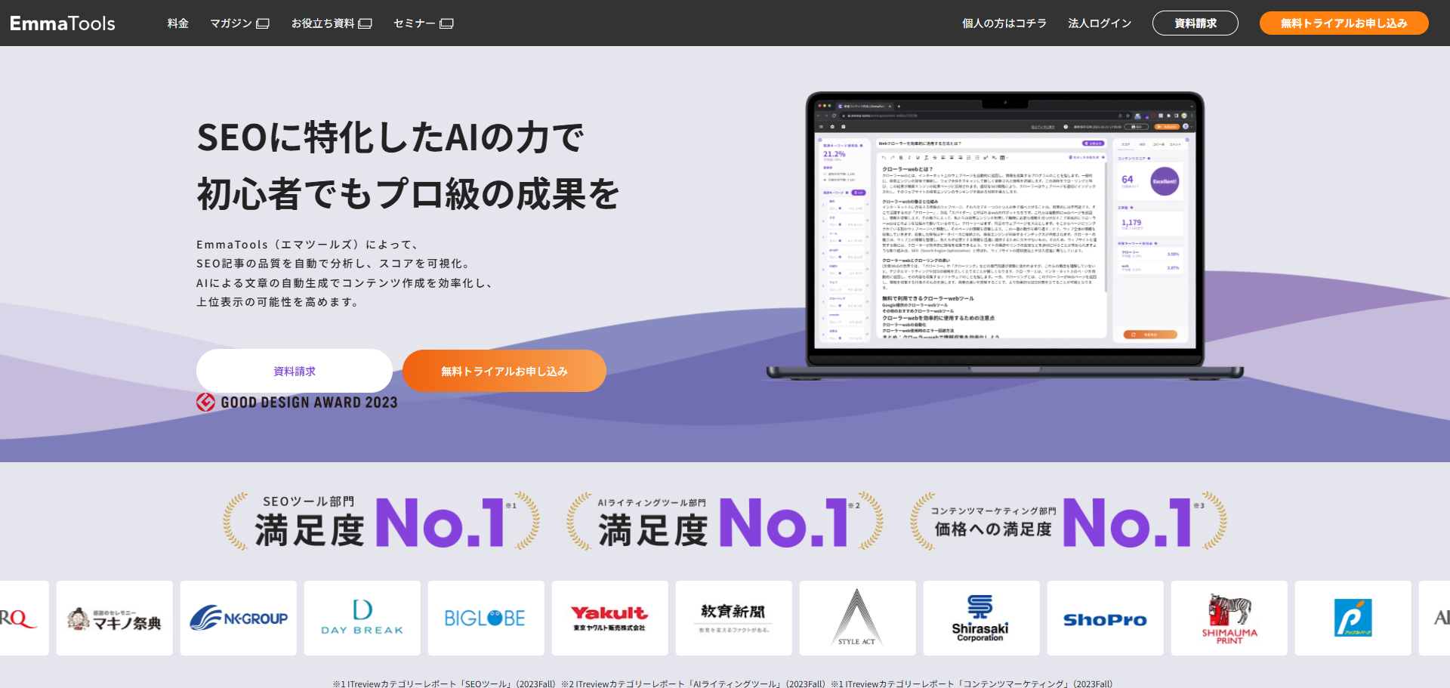Click the Good Design Award red logo
The image size is (1450, 688).
(x=205, y=403)
